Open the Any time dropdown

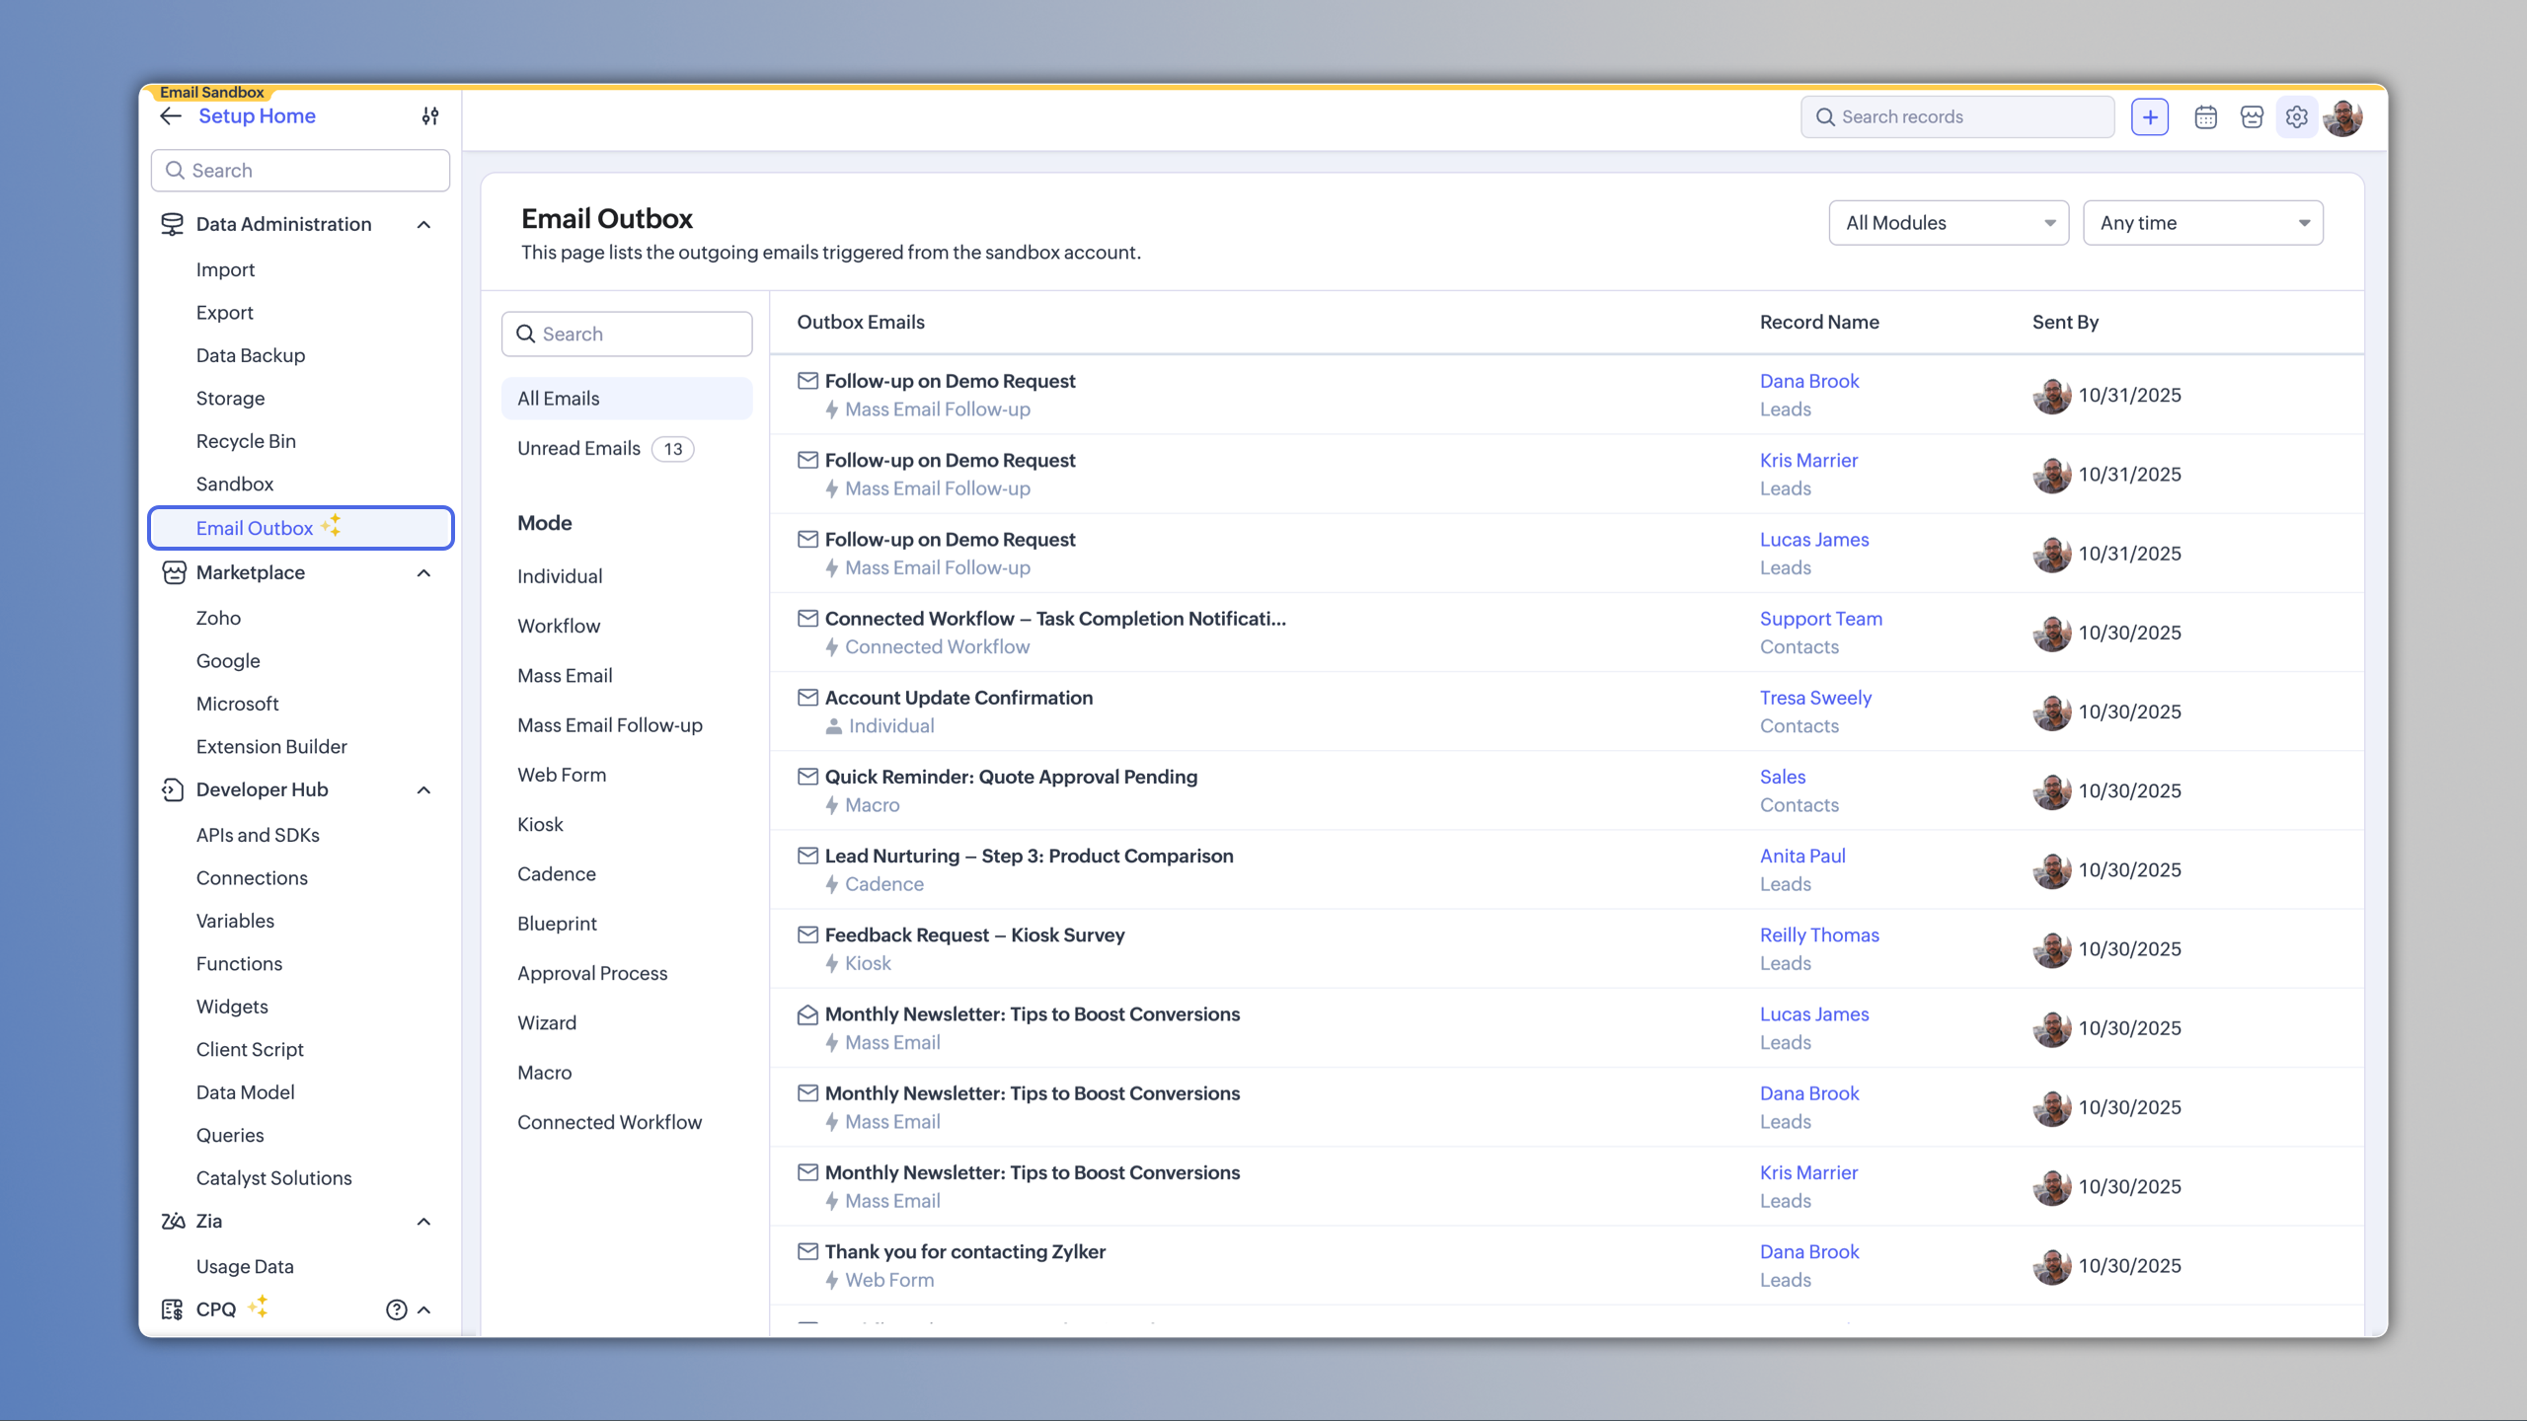pos(2202,223)
